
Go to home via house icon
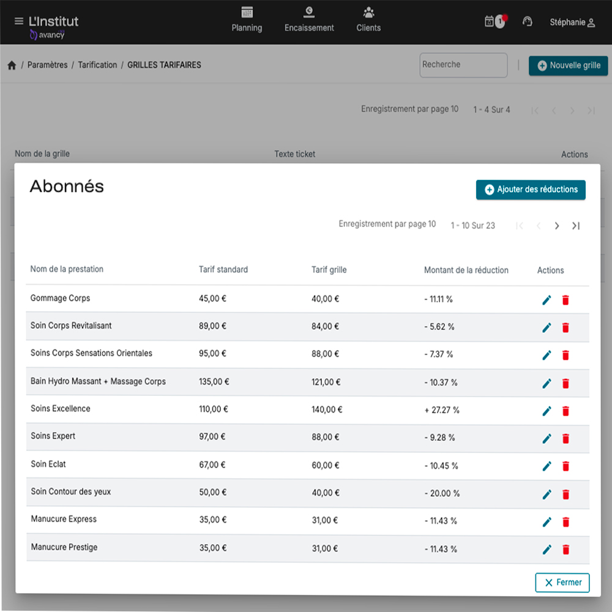12,65
